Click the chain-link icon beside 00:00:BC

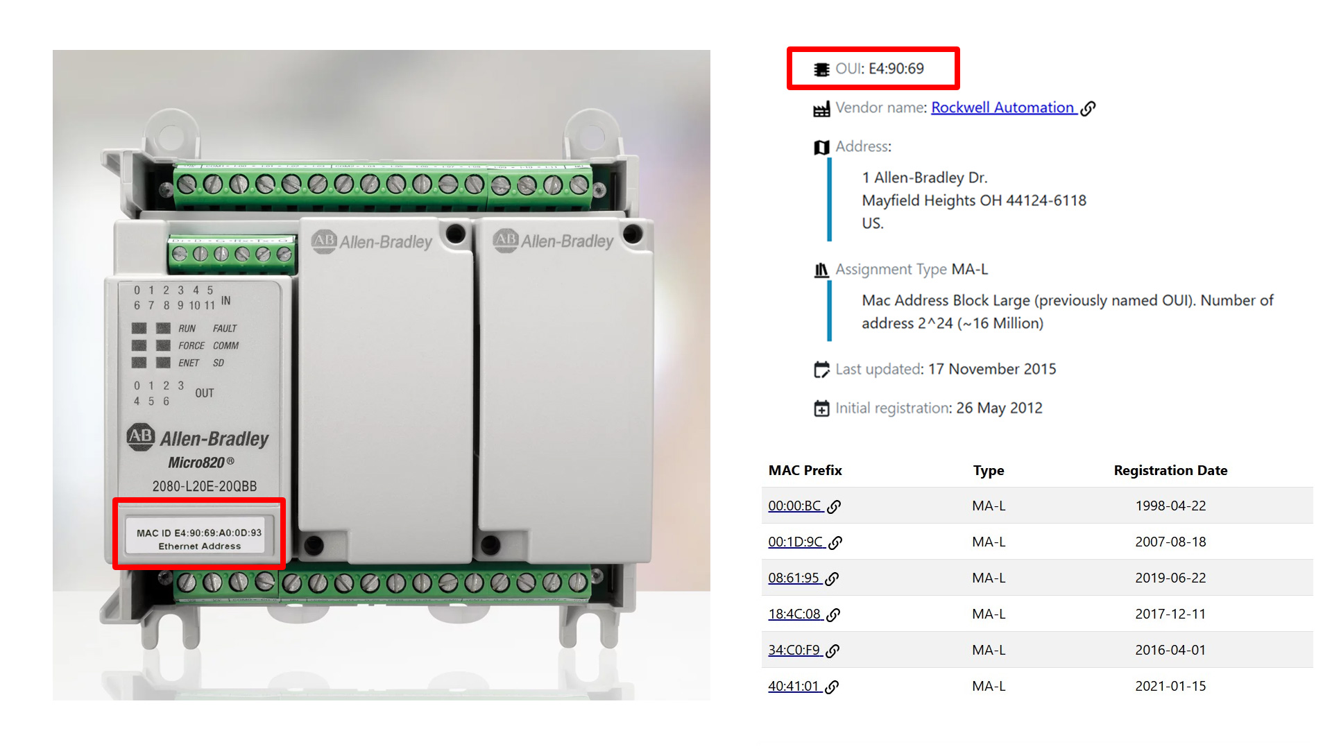click(x=835, y=507)
